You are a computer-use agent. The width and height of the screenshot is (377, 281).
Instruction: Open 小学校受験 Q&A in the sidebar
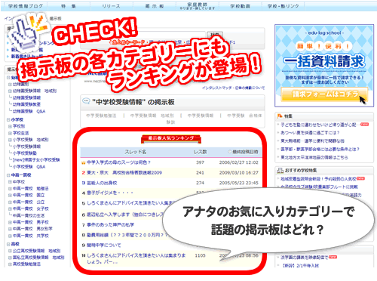pyautogui.click(x=29, y=166)
